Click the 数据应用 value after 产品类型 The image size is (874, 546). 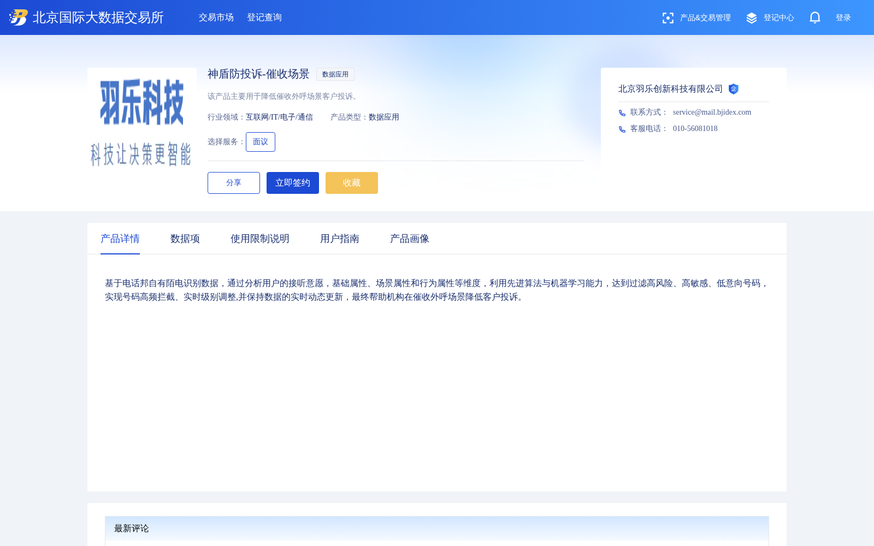click(384, 117)
